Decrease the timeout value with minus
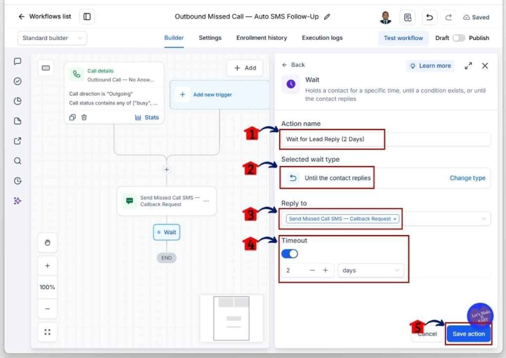Screen dimensions: 506x358 click(x=312, y=271)
